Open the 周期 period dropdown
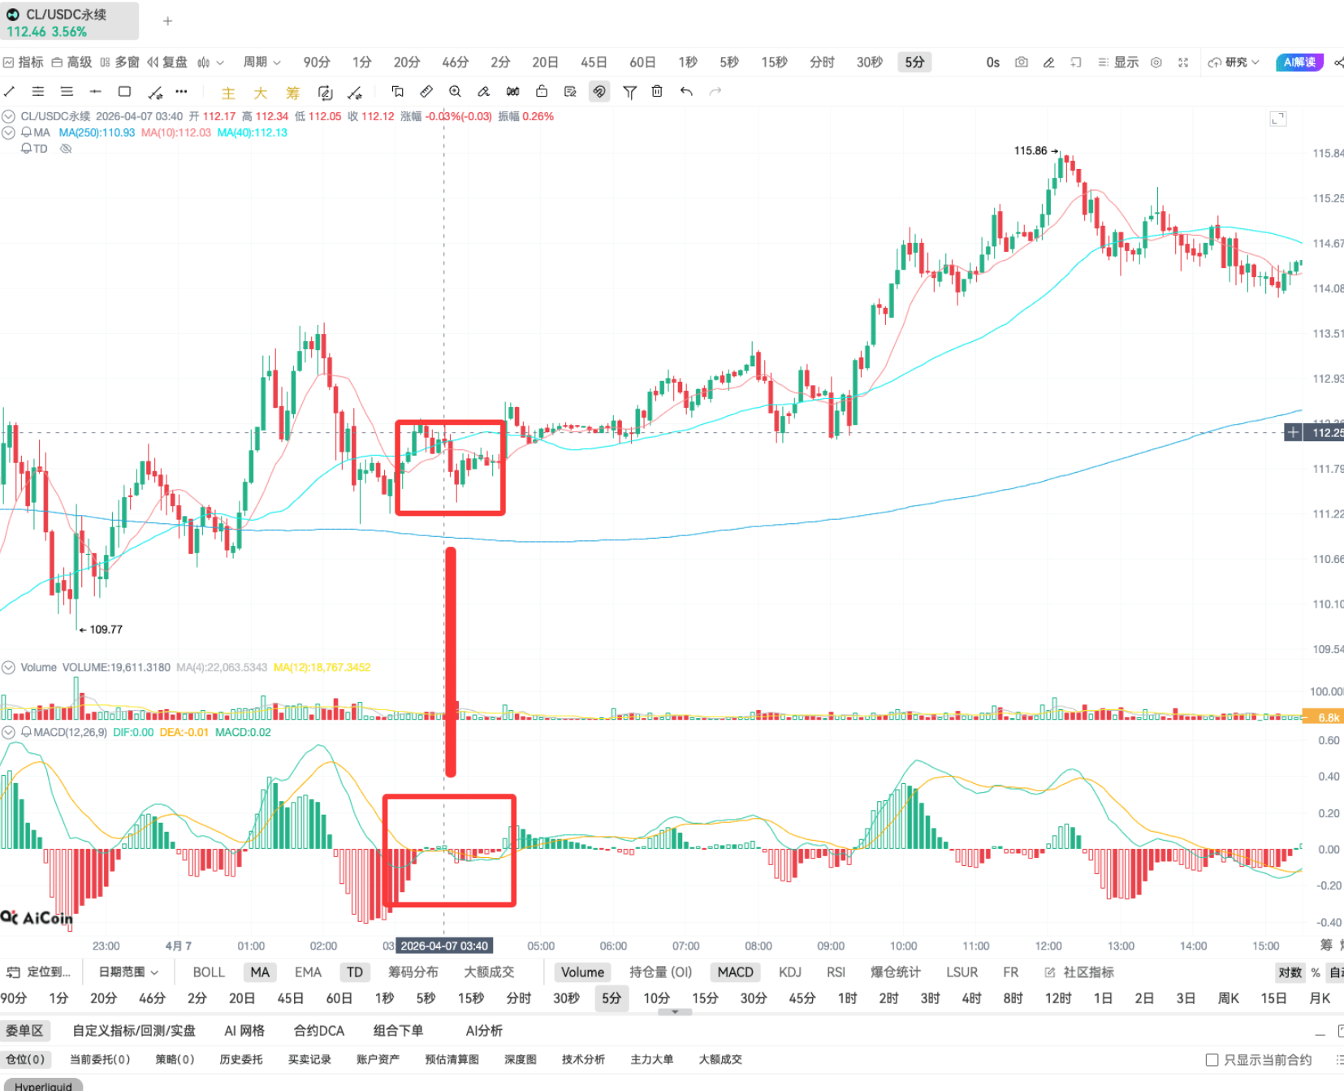Viewport: 1344px width, 1091px height. click(261, 63)
